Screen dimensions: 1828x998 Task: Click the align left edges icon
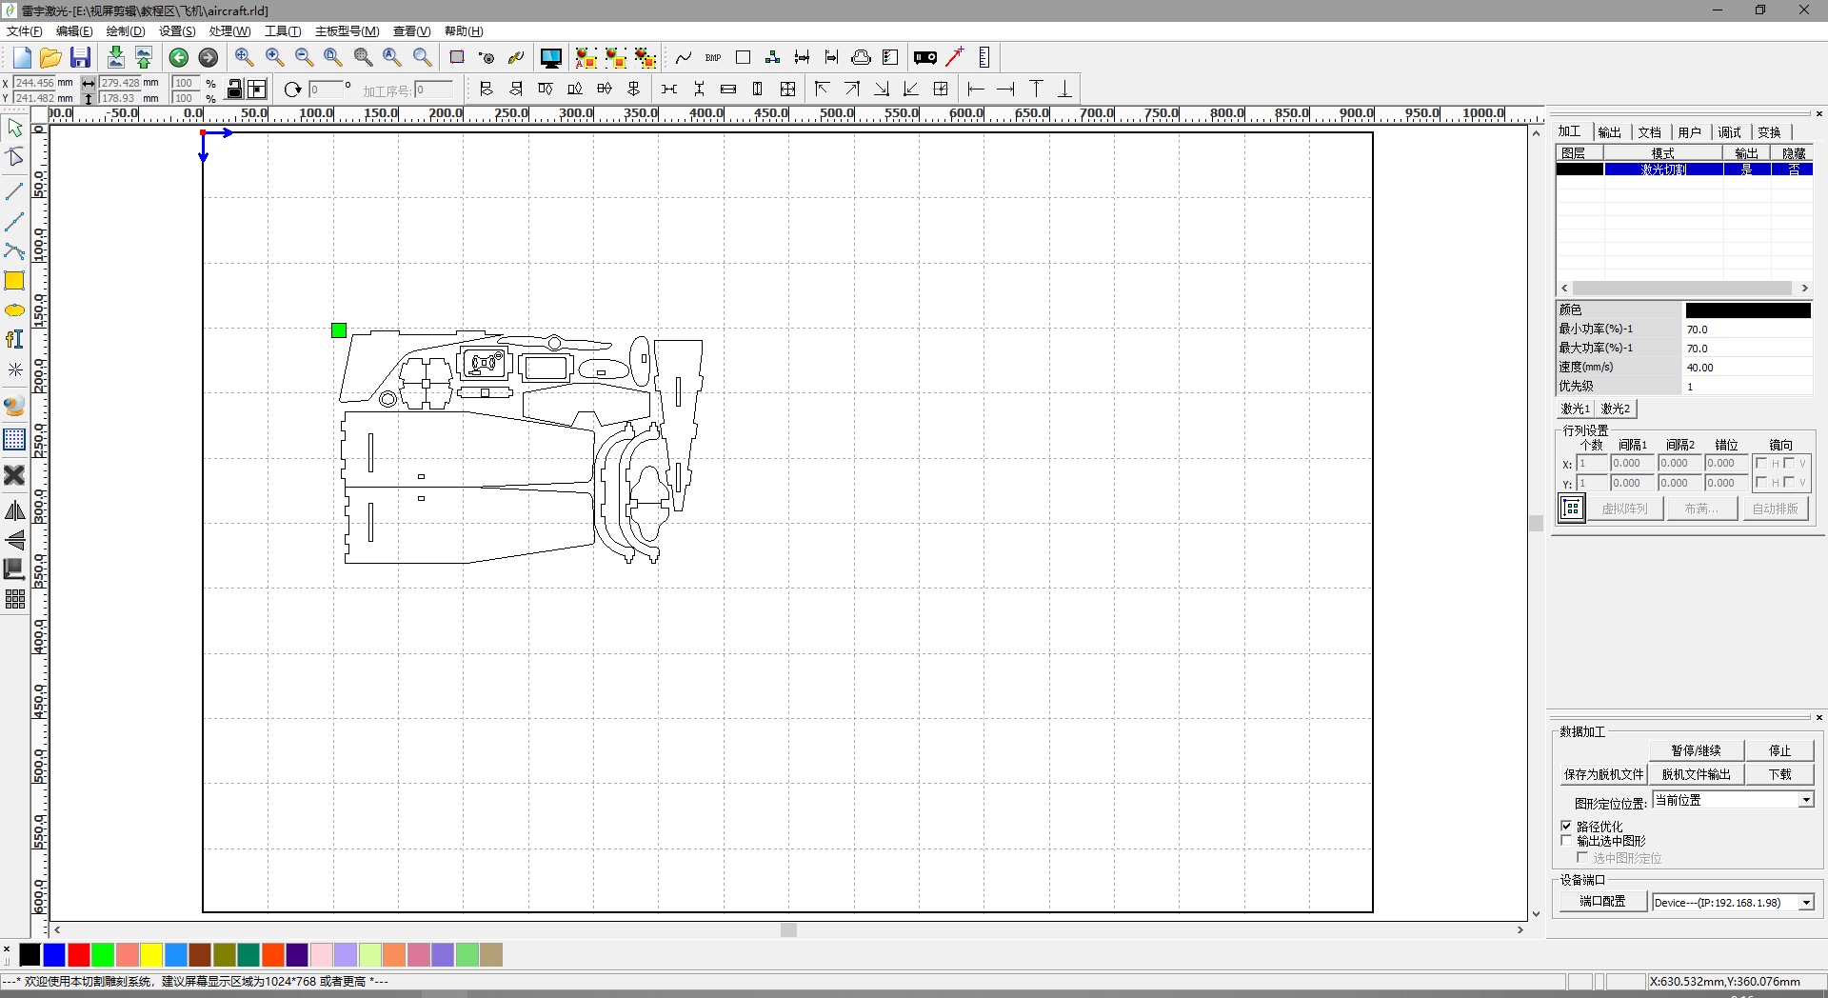coord(487,89)
